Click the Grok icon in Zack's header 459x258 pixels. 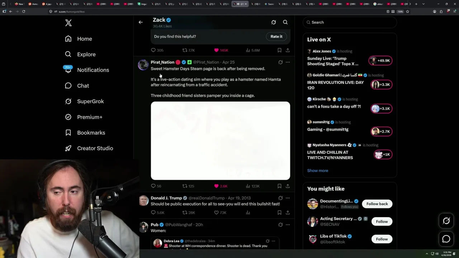[274, 22]
